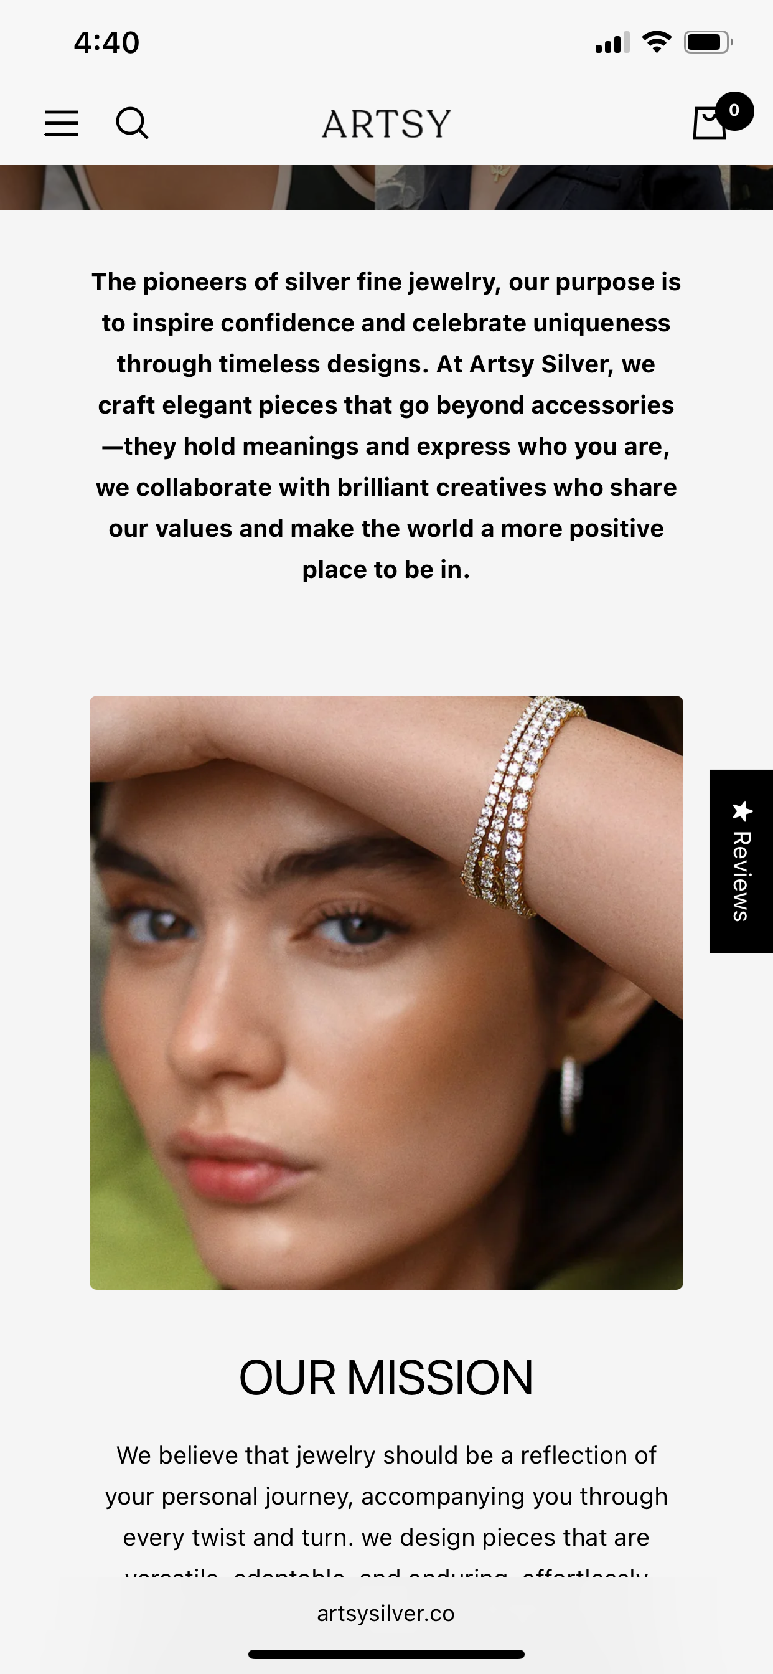
Task: Tap the search magnifier icon
Action: (132, 123)
